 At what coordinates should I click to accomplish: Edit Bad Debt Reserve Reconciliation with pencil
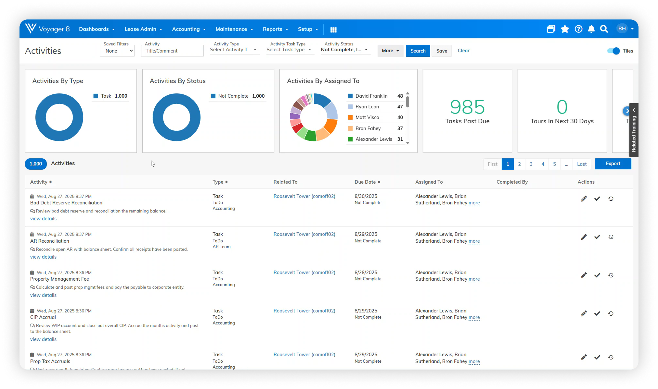pos(584,199)
